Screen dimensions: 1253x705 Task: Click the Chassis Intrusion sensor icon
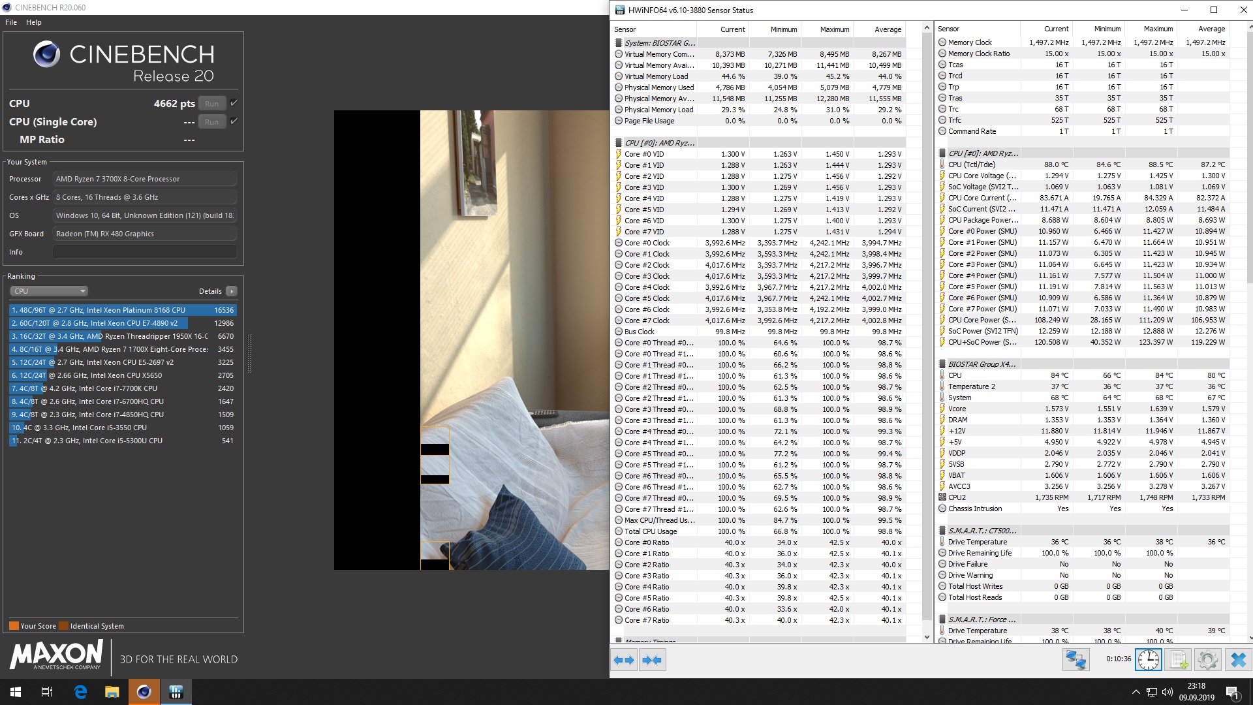coord(942,509)
